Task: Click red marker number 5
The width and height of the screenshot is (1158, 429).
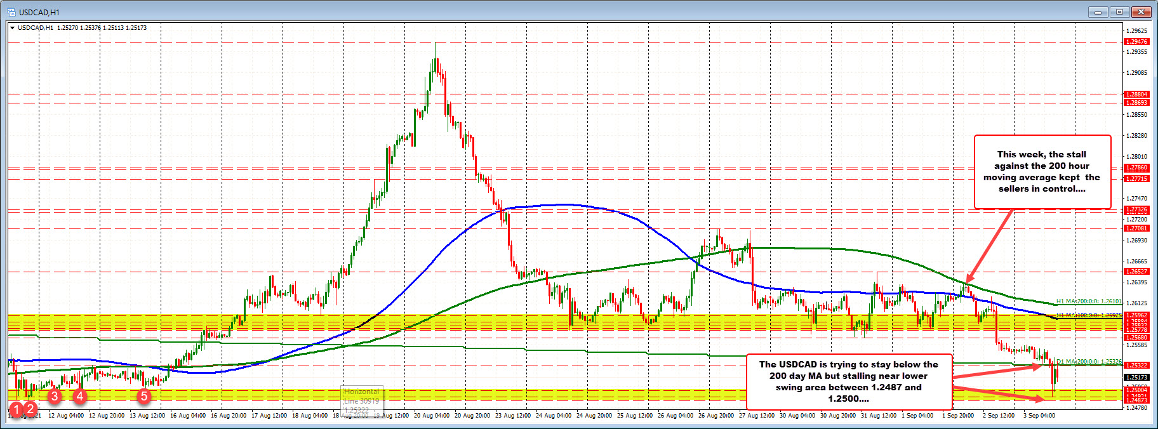Action: (x=144, y=397)
